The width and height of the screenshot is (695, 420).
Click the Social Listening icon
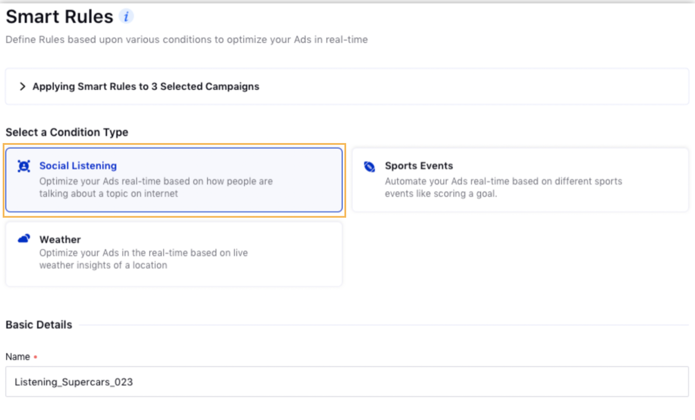(x=24, y=166)
